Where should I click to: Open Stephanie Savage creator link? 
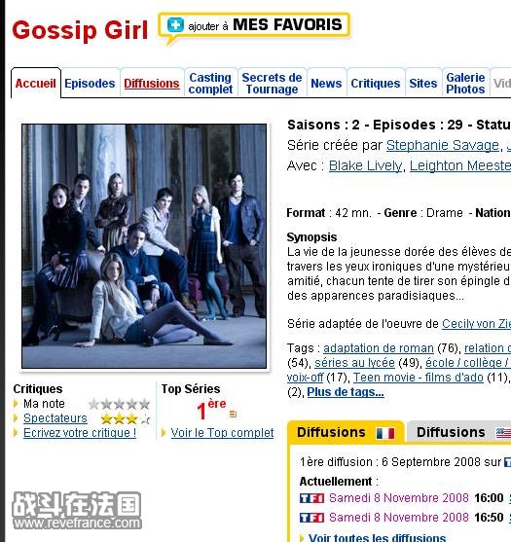point(443,145)
